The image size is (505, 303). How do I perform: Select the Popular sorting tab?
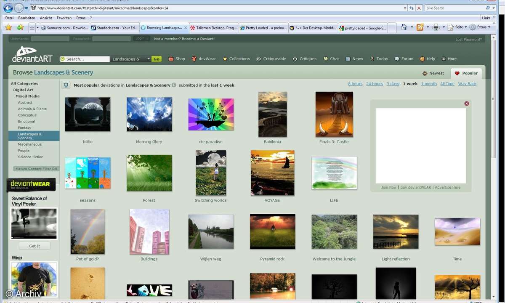[x=466, y=73]
